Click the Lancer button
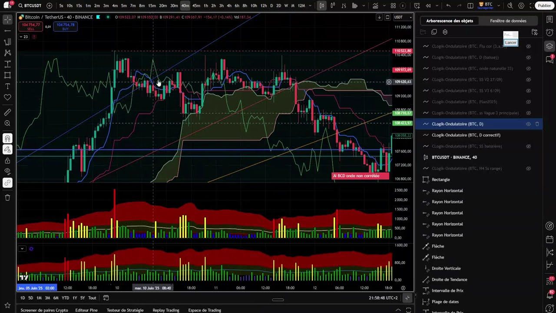The height and width of the screenshot is (313, 556). point(511,43)
